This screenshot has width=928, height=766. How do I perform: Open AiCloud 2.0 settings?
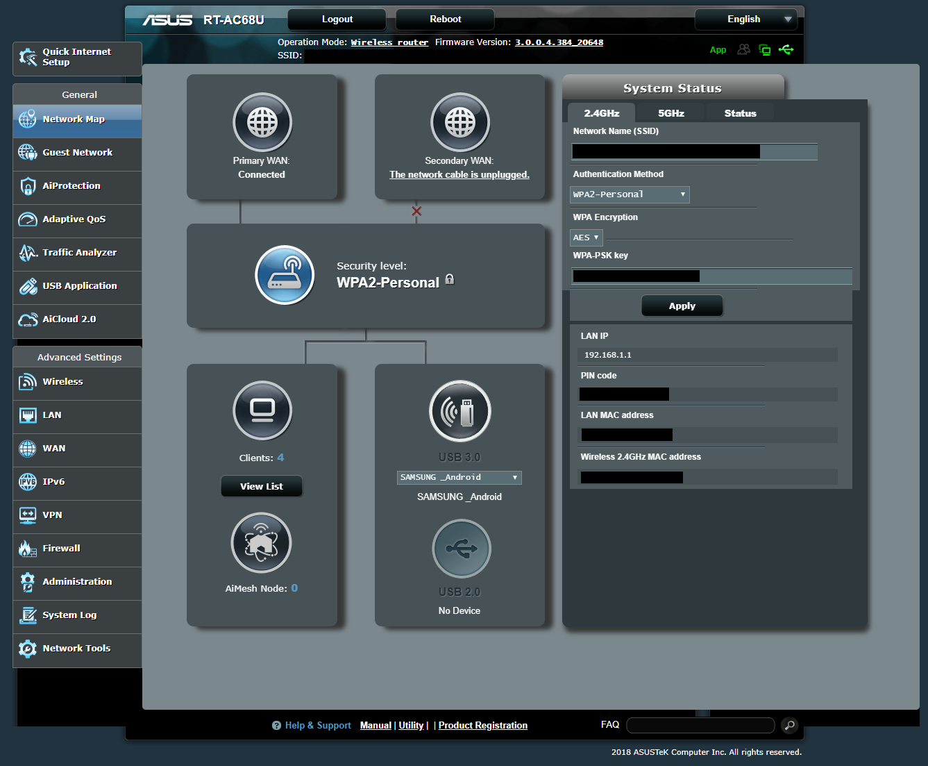click(x=77, y=319)
